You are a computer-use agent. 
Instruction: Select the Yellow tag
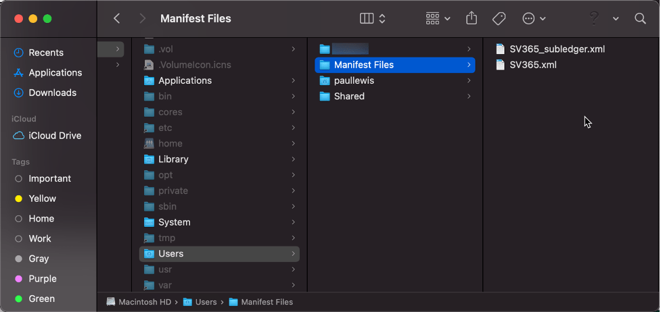[42, 199]
